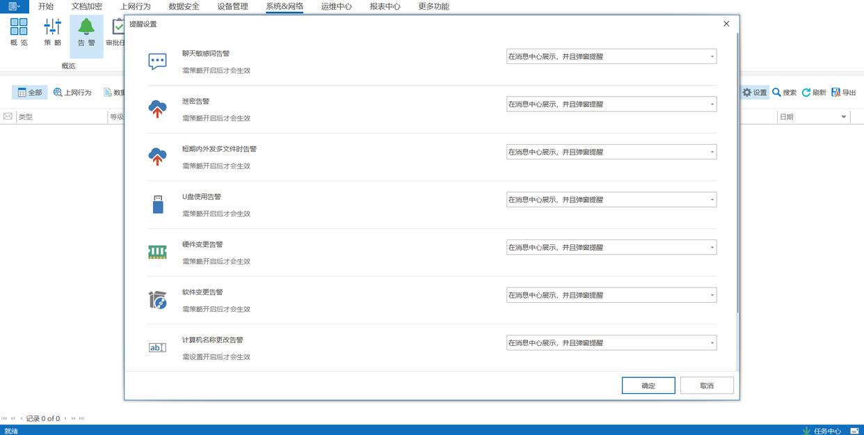This screenshot has height=435, width=864.
Task: Click the 聊天敏感词告警 label text
Action: pos(206,54)
